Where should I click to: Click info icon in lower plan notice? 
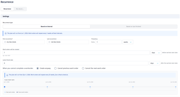7,75
